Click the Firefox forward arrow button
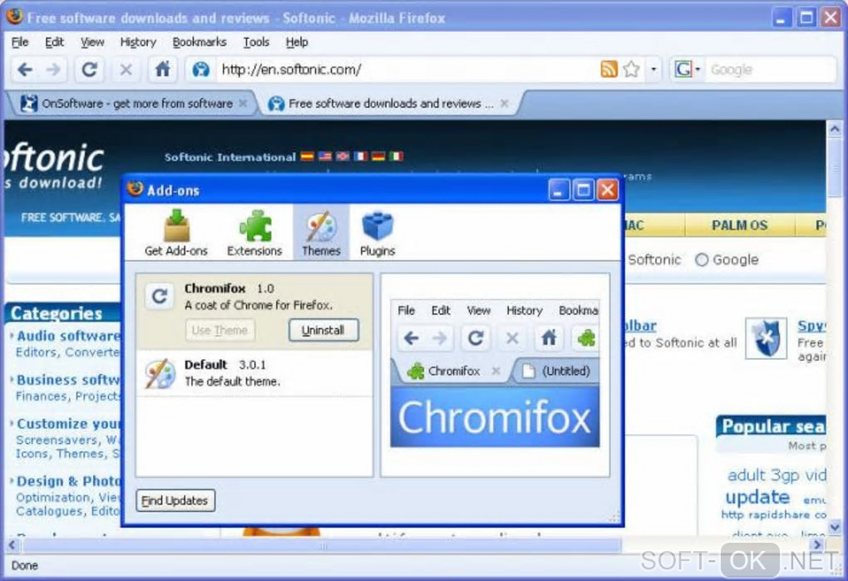This screenshot has height=581, width=848. 53,70
